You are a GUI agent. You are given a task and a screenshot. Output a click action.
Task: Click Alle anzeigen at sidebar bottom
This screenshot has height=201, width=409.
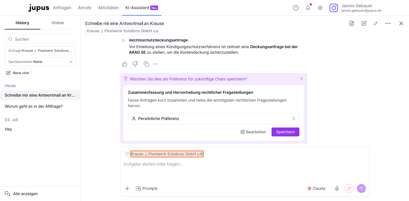21,194
